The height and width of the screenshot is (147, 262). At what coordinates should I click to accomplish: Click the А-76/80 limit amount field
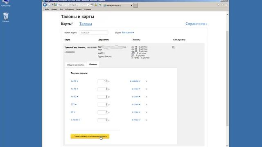103,120
